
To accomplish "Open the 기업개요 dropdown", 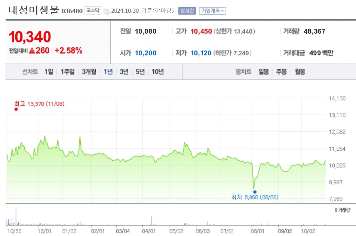I will click(x=212, y=11).
